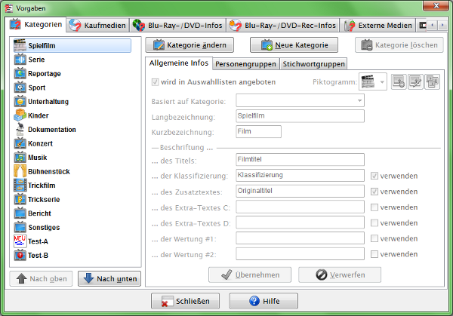Image resolution: width=453 pixels, height=316 pixels.
Task: Select the Musik category entry
Action: tap(38, 158)
